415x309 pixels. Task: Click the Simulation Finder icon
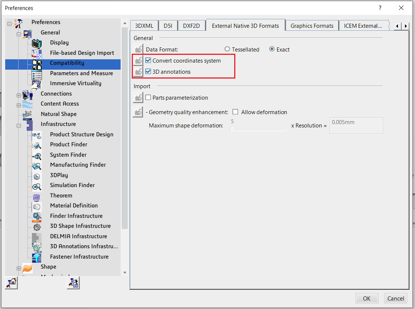tap(37, 187)
